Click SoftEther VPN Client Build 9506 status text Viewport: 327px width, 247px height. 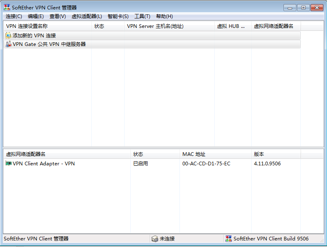tap(271, 239)
